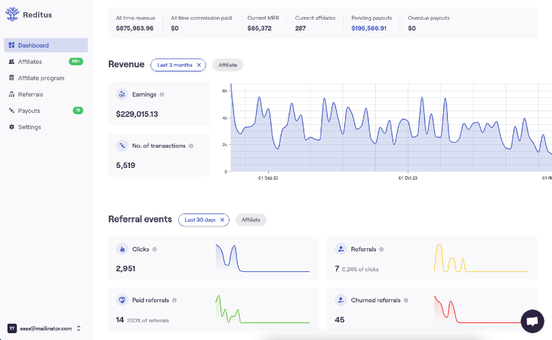Open the chat support bubble icon
Viewport: 552px width, 340px height.
pos(532,321)
